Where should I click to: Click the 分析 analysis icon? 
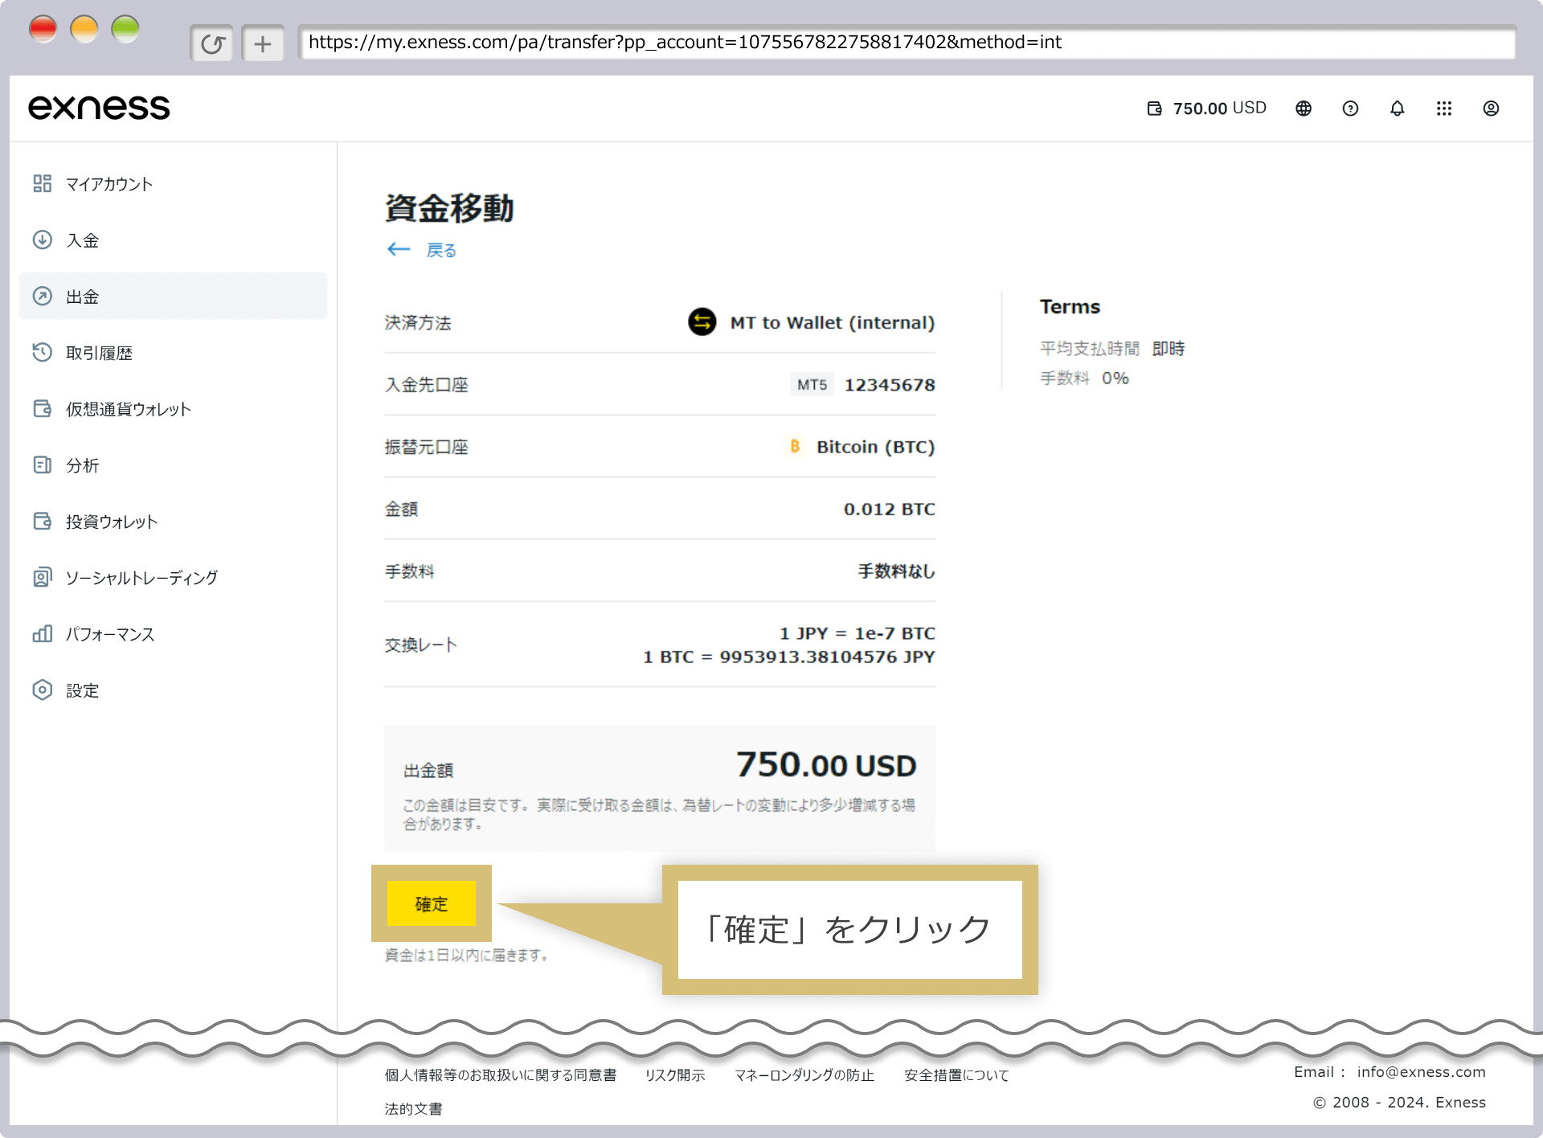pos(43,465)
